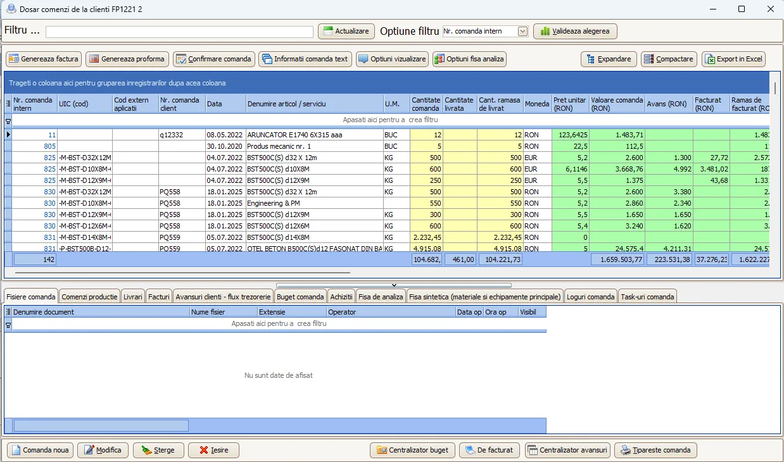Sort by Nr. comanda intern column header
The width and height of the screenshot is (784, 462).
(x=34, y=104)
